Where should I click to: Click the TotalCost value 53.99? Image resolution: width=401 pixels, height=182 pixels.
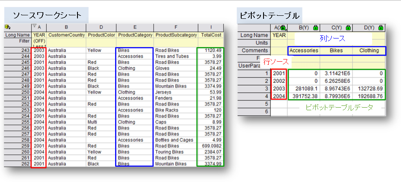[x=211, y=92]
